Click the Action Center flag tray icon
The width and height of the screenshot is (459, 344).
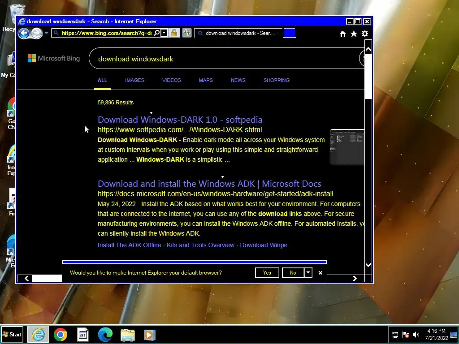(406, 335)
